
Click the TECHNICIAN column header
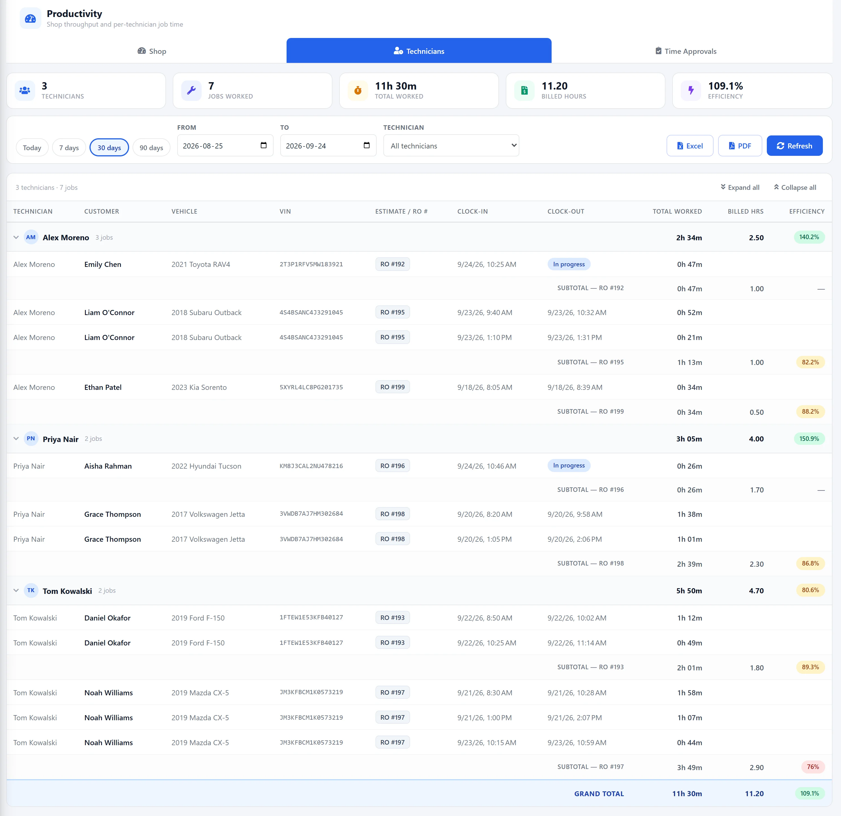[33, 212]
